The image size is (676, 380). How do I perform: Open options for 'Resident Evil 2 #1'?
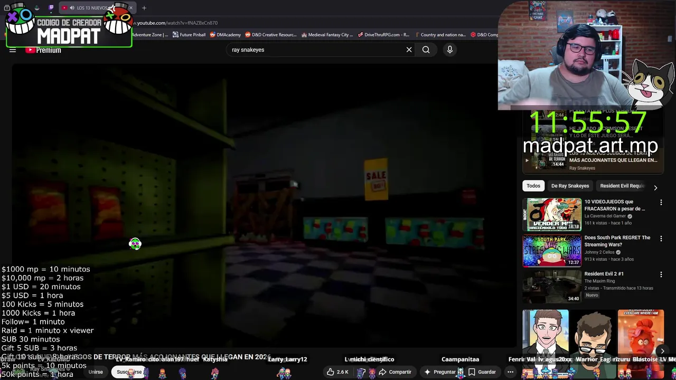661,274
